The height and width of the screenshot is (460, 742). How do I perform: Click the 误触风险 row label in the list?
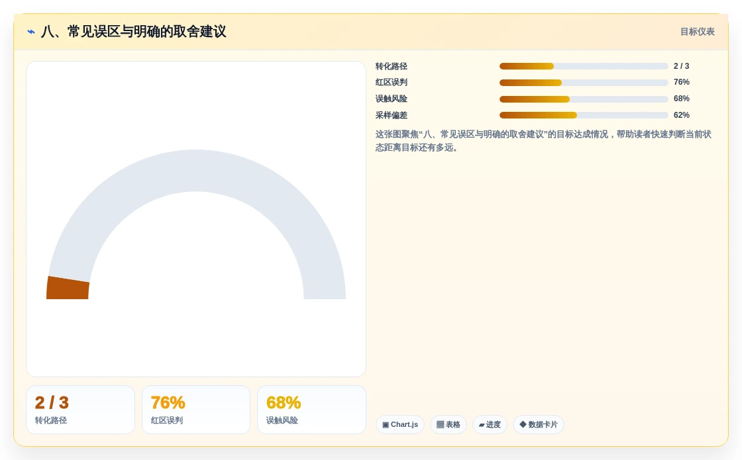[x=392, y=99]
